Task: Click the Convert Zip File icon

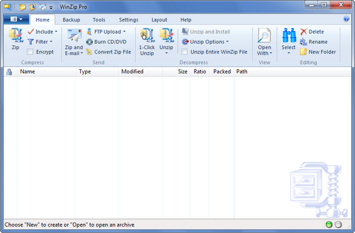Action: click(89, 52)
